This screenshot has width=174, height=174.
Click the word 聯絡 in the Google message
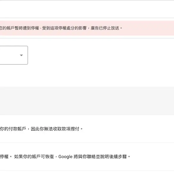point(91,157)
